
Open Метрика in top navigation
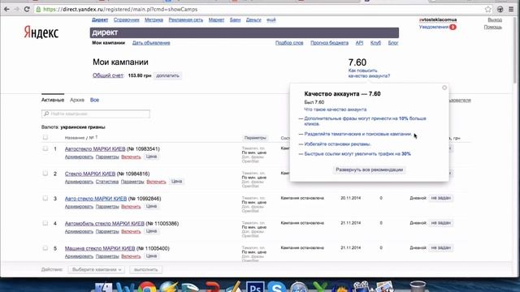point(154,19)
